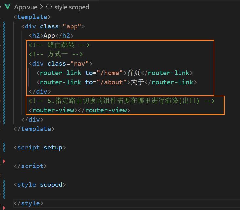Click the 路由跳转 comment line
This screenshot has height=210, width=240.
click(x=59, y=45)
